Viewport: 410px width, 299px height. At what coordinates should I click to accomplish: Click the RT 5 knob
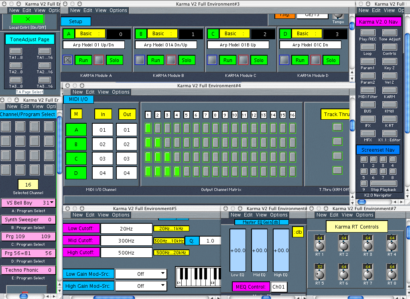(x=320, y=275)
